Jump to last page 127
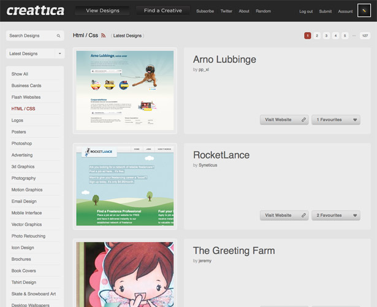The image size is (377, 307). (365, 36)
